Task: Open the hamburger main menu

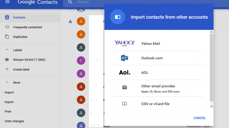Action: 7,2
